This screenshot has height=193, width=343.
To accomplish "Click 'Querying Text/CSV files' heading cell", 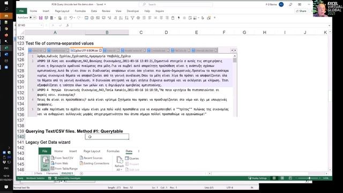I will point(74,131).
